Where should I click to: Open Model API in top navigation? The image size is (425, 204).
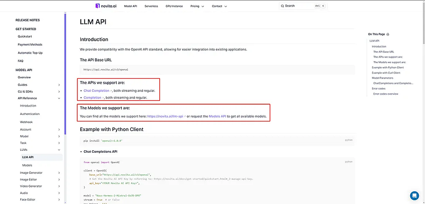click(x=130, y=6)
